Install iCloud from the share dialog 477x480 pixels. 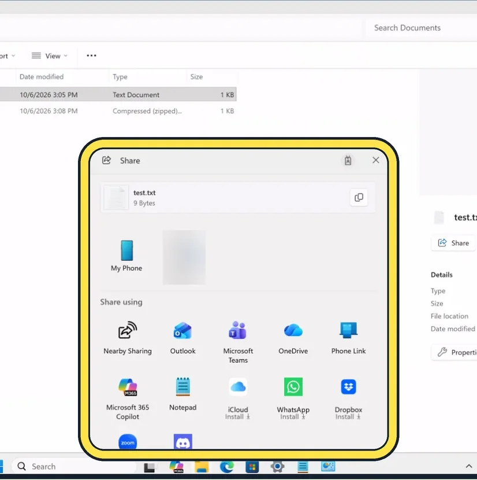(x=238, y=398)
